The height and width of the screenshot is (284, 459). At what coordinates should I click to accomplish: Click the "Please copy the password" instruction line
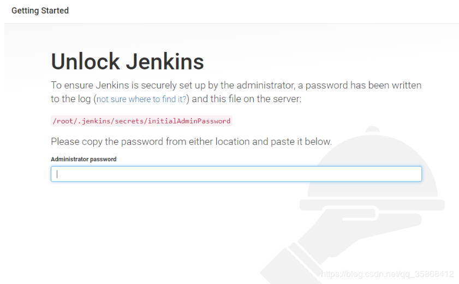click(191, 141)
